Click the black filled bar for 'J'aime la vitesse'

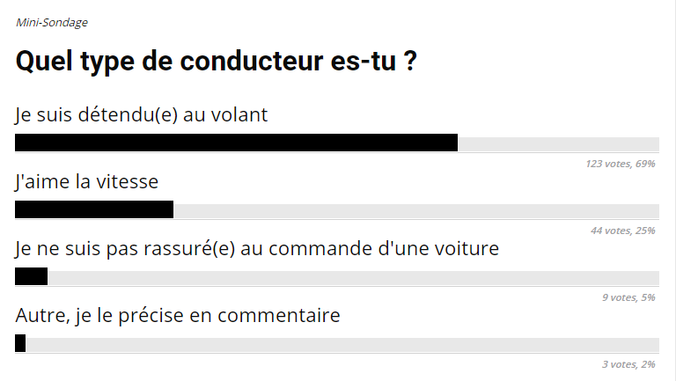click(94, 210)
